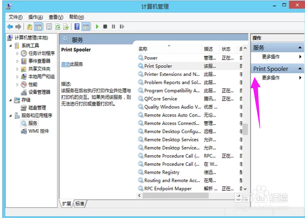This screenshot has height=218, width=305.
Task: Pause service with the pause icon
Action: click(114, 26)
